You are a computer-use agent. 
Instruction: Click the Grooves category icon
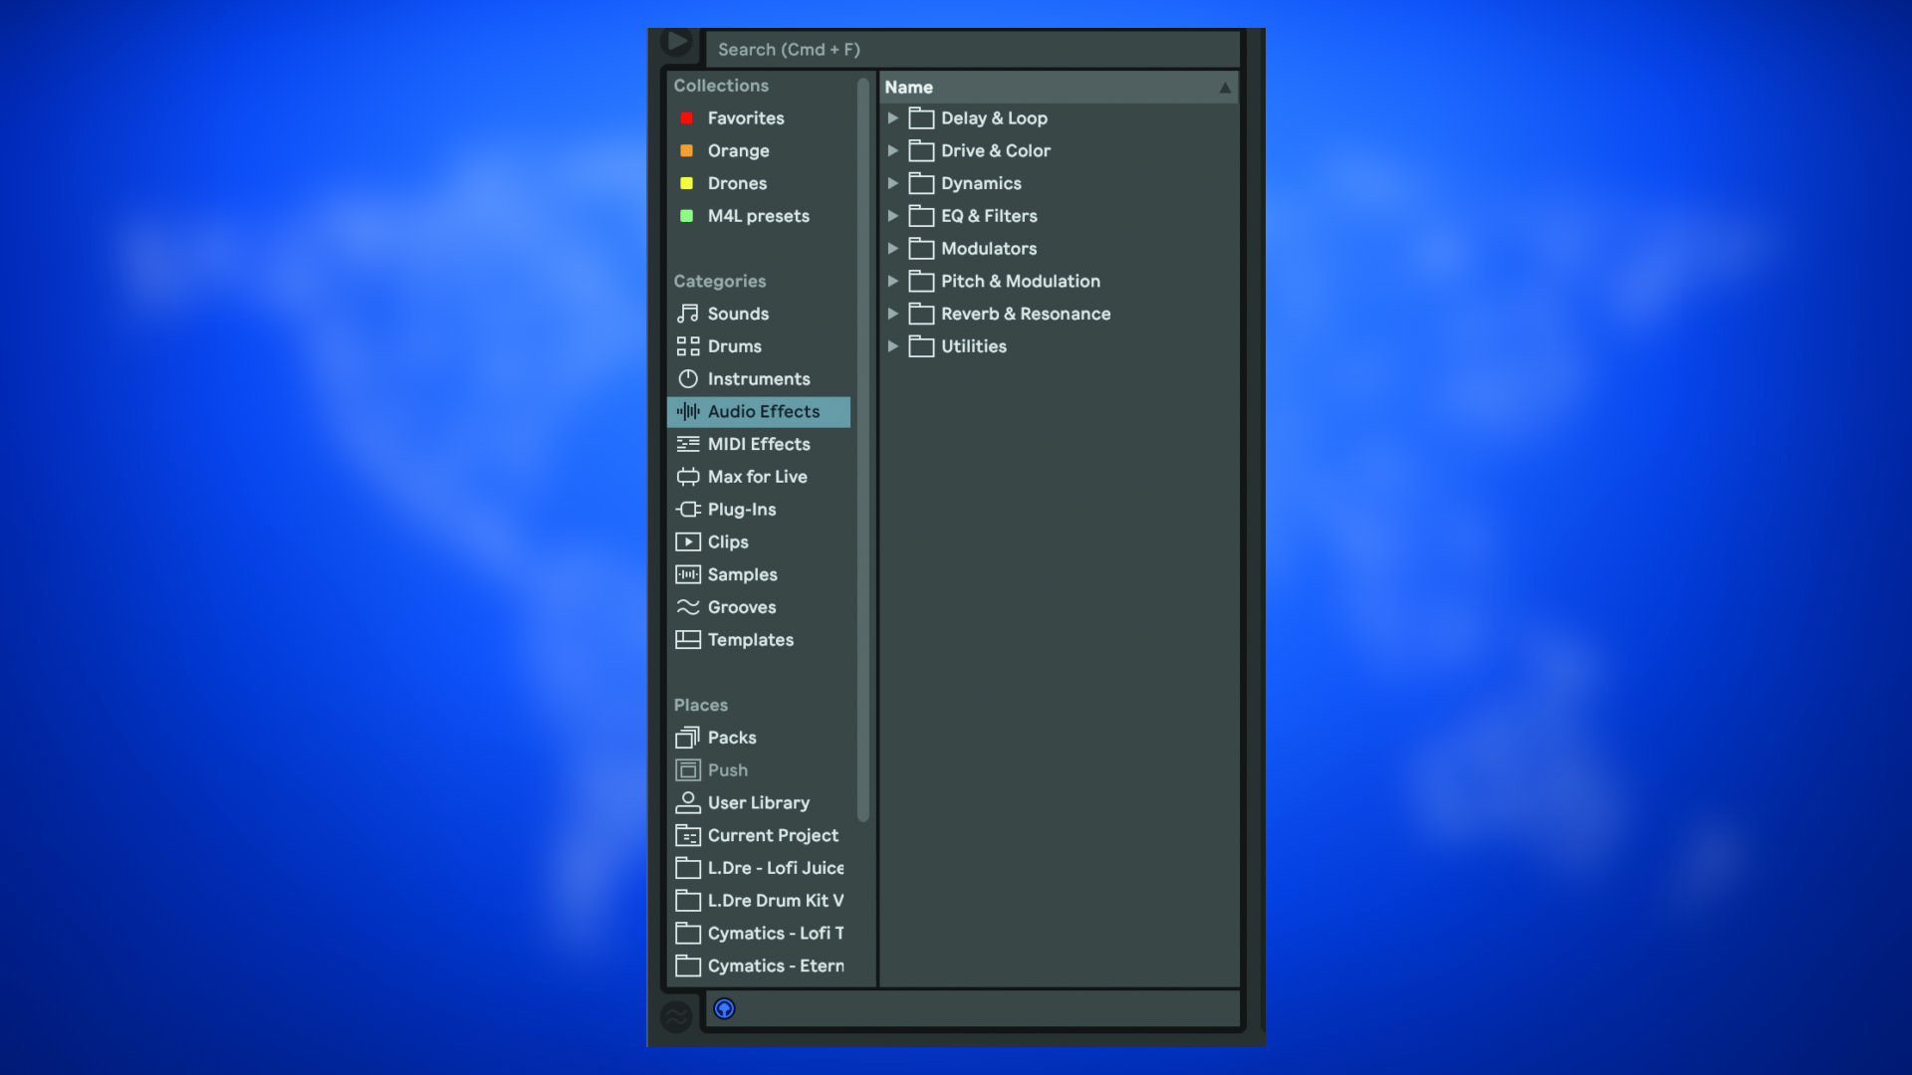coord(687,608)
